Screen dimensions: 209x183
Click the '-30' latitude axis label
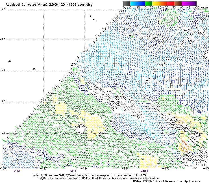click(3, 165)
